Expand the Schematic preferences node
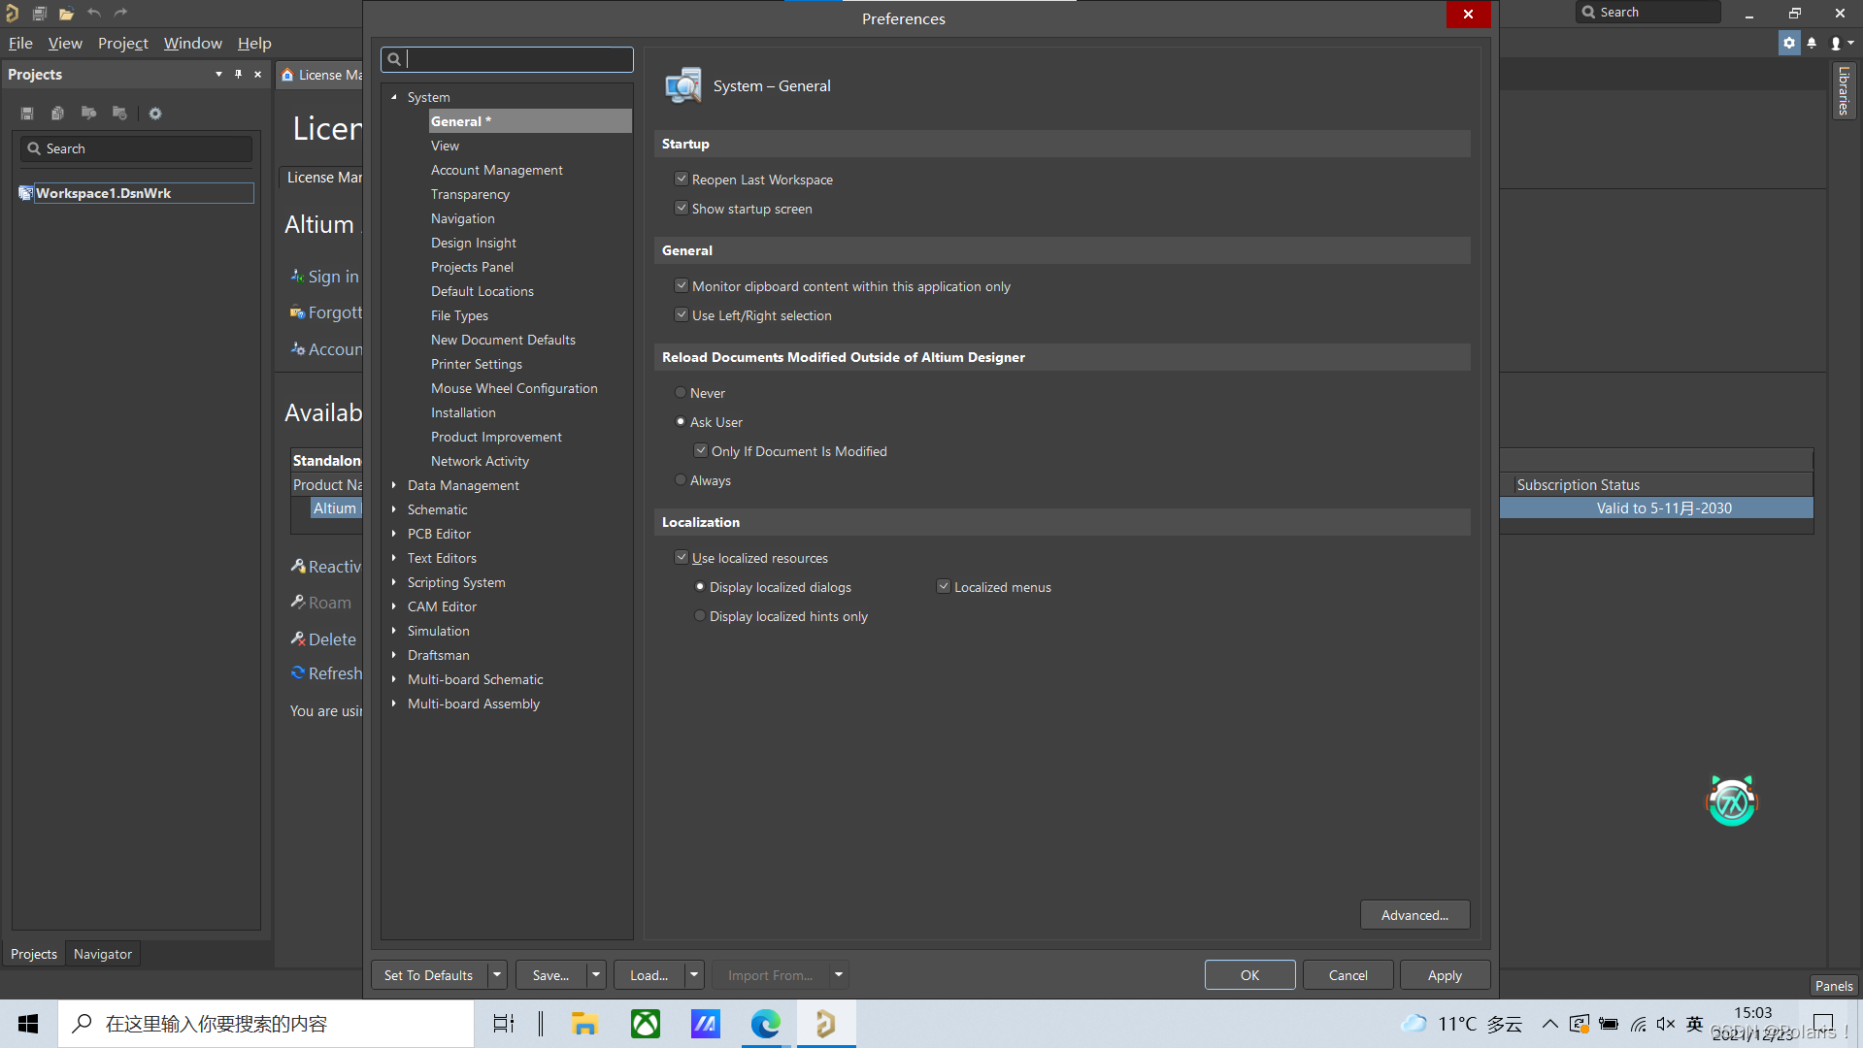This screenshot has width=1863, height=1048. (394, 509)
